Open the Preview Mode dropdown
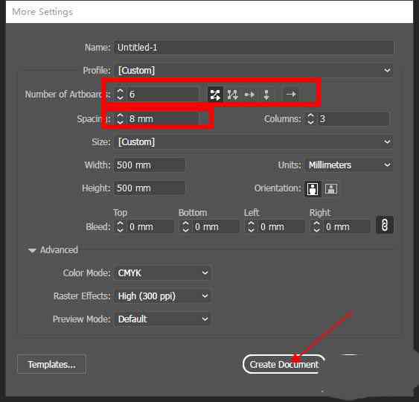The width and height of the screenshot is (419, 402). (x=162, y=319)
